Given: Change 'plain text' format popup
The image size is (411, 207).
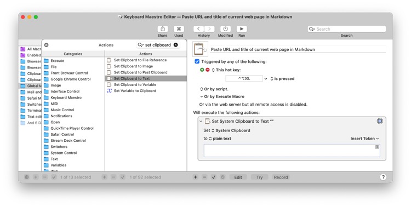Looking at the screenshot, I should [x=220, y=139].
